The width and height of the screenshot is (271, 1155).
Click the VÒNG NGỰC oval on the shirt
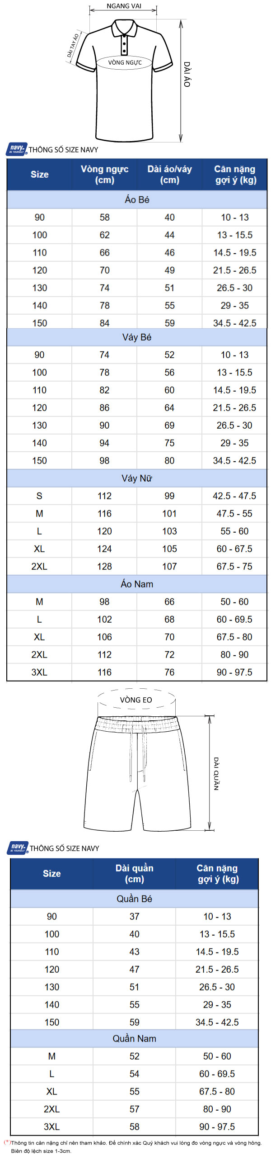[x=125, y=62]
